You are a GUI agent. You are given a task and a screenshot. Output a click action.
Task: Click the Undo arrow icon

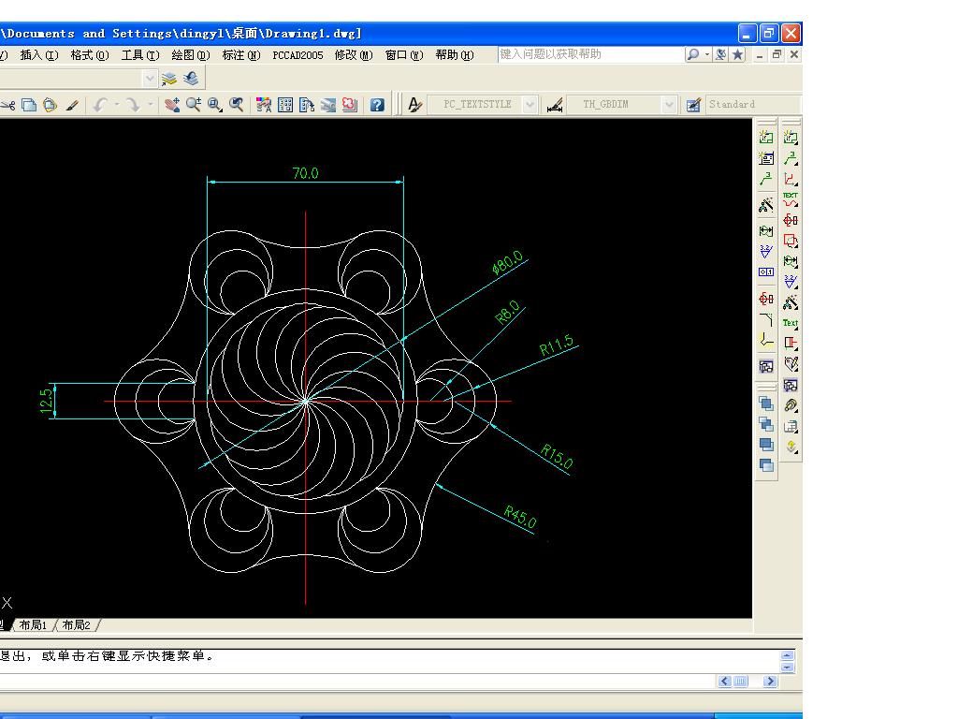coord(100,105)
